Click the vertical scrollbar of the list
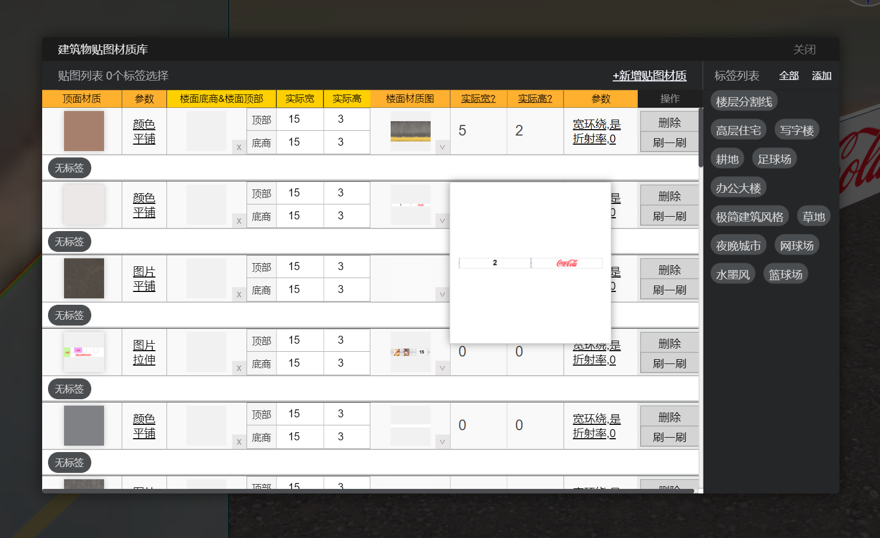880x538 pixels. tap(701, 138)
